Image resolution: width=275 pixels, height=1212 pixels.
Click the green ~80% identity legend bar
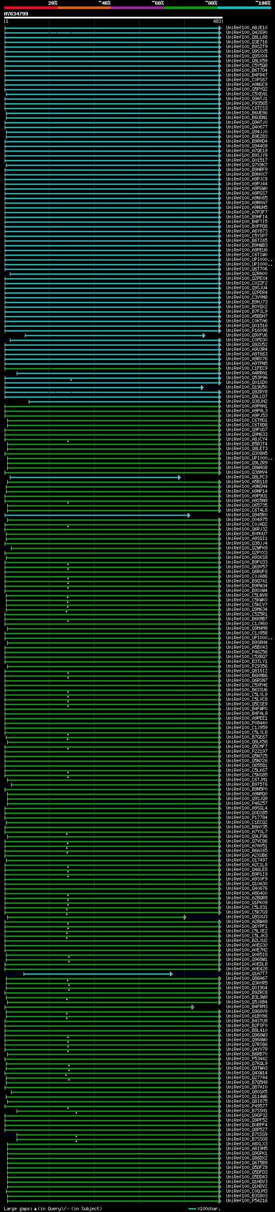pyautogui.click(x=191, y=8)
